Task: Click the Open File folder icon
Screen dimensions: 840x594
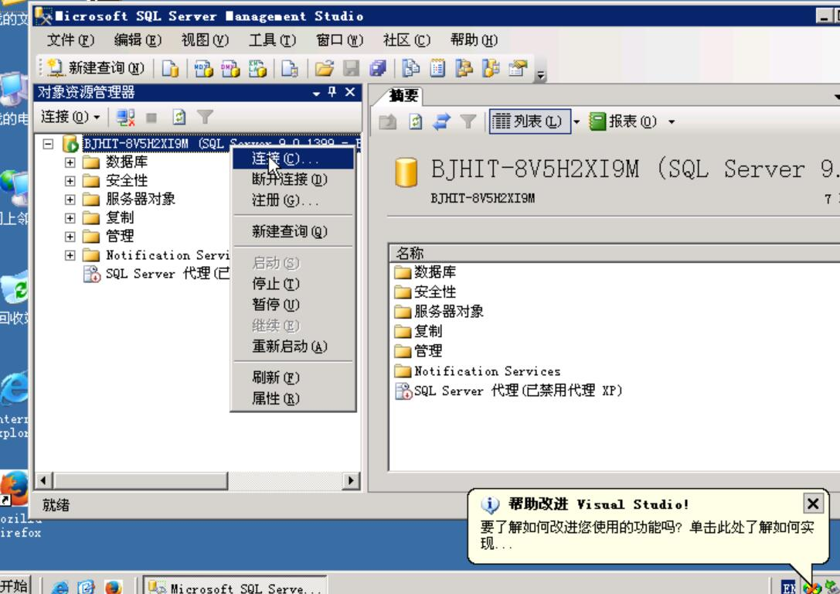Action: pyautogui.click(x=324, y=68)
